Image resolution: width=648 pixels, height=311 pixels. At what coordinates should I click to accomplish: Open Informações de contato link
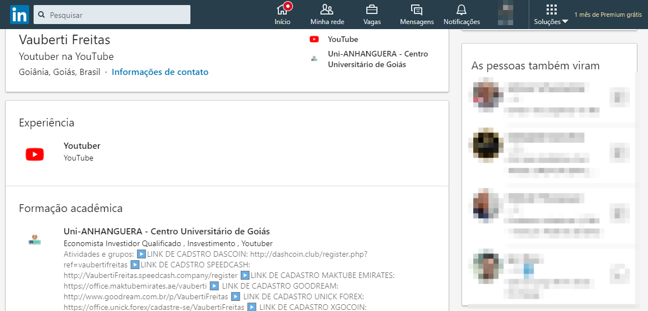[160, 72]
